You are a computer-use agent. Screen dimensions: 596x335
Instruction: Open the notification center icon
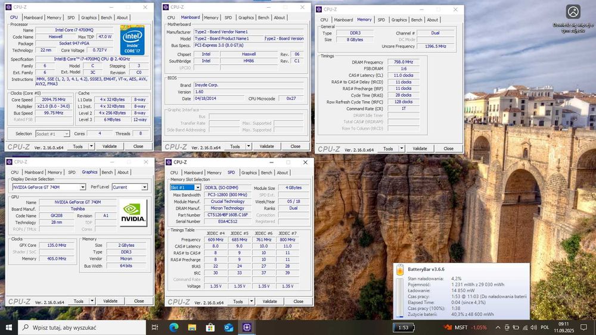[x=583, y=327]
